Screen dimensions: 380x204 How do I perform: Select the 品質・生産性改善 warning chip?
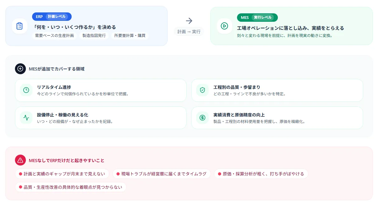tap(70, 187)
